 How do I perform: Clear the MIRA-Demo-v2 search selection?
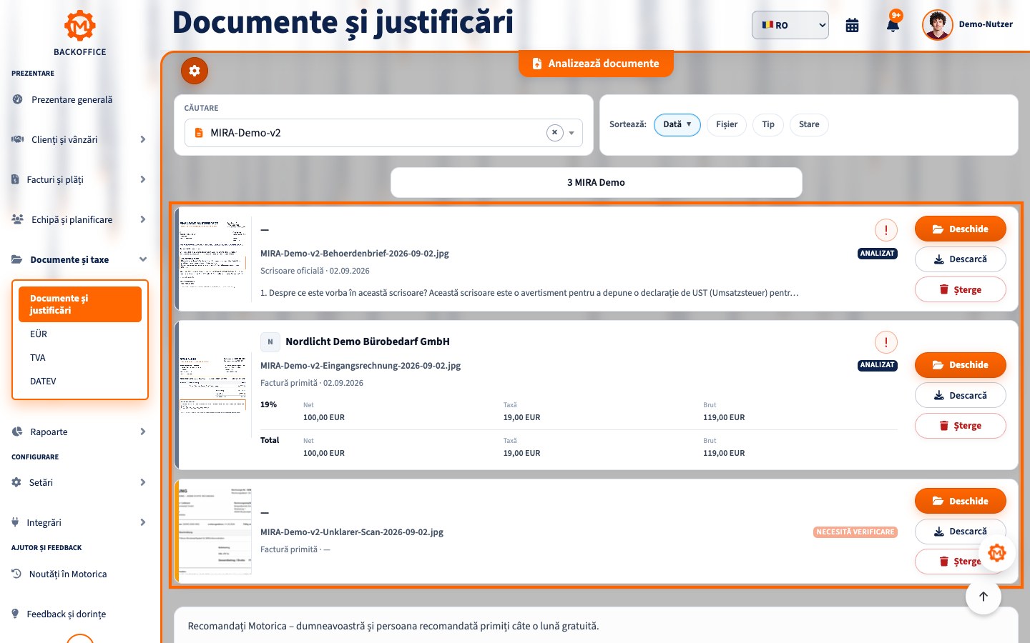click(554, 133)
